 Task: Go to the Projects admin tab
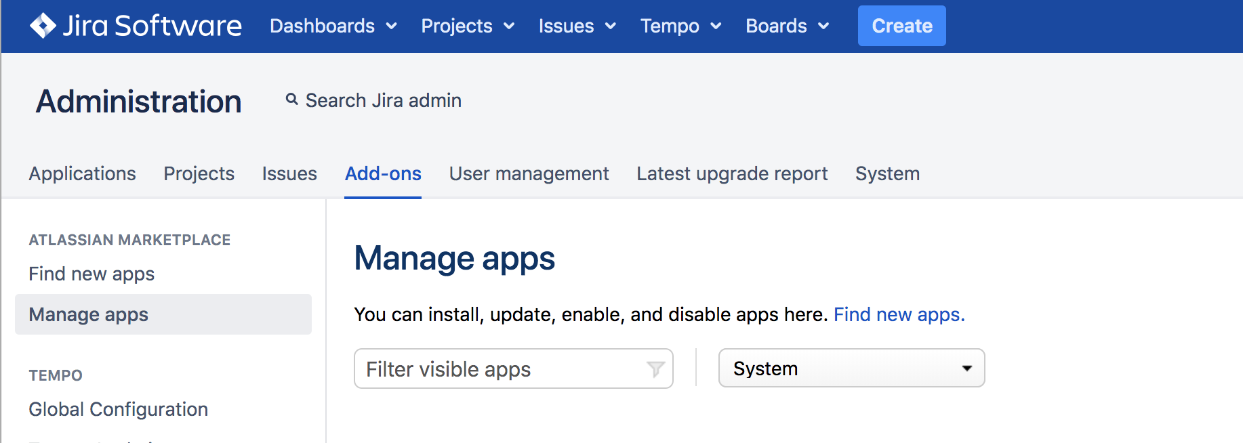coord(199,173)
